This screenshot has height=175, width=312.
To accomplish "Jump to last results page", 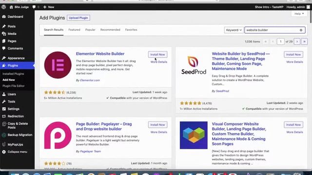I will [304, 41].
